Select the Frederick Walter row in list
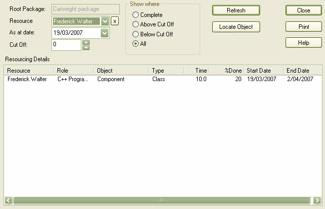This screenshot has width=325, height=209. click(28, 79)
